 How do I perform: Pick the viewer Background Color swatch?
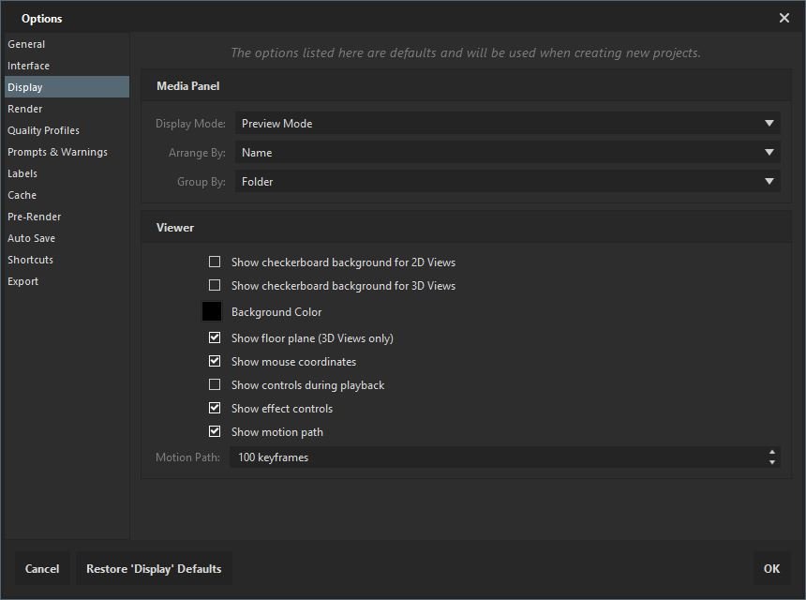coord(212,312)
